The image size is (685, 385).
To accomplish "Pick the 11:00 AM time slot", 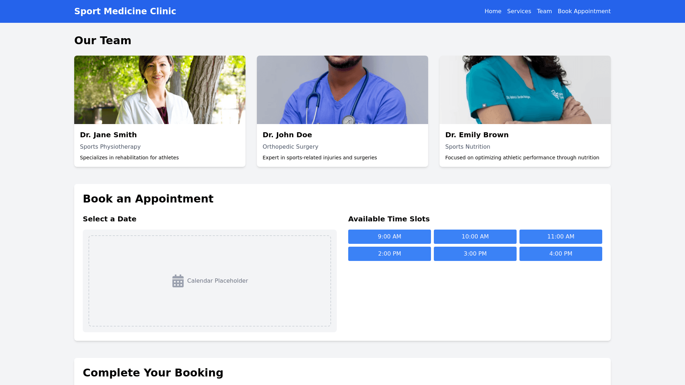I will pyautogui.click(x=560, y=237).
